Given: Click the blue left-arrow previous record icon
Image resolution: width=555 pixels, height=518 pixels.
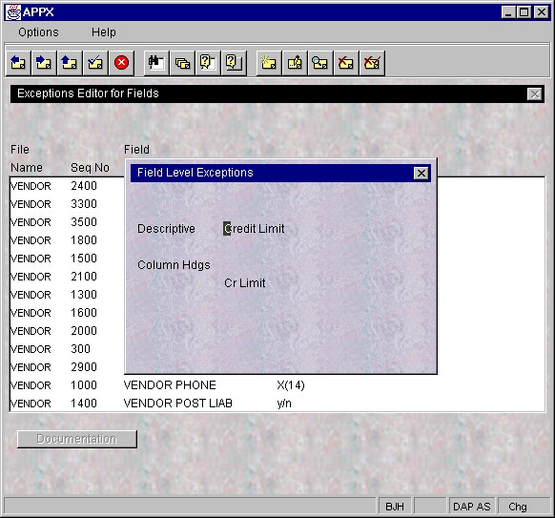Looking at the screenshot, I should (x=18, y=63).
